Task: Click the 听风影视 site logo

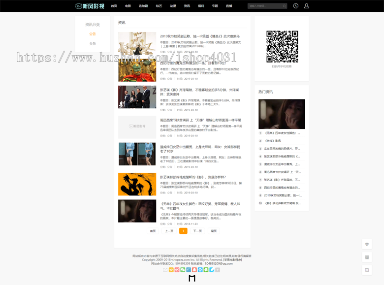Action: coord(90,6)
